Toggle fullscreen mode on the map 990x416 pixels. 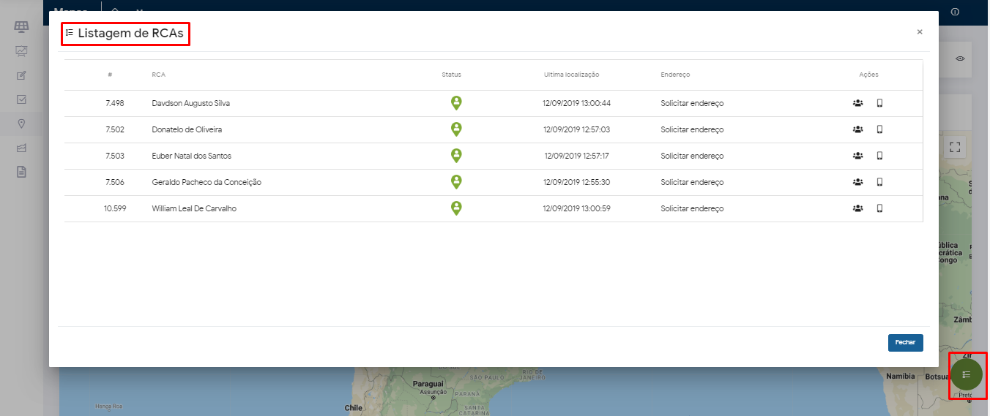pyautogui.click(x=954, y=147)
